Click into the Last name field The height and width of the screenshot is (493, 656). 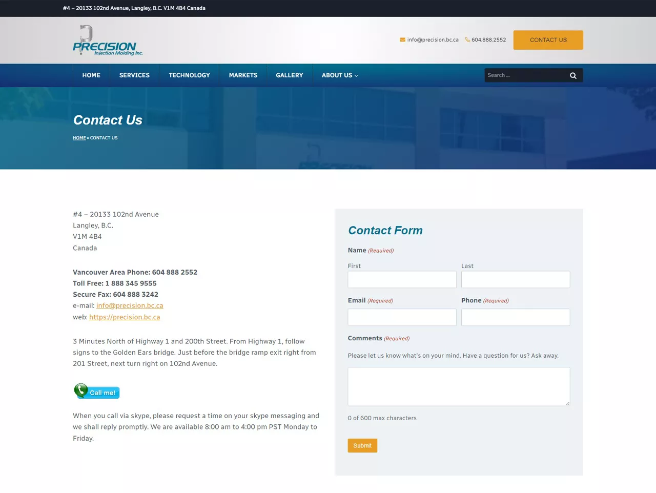click(515, 279)
